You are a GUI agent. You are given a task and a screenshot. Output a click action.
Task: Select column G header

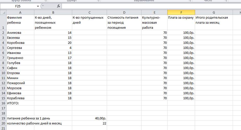click(214, 13)
